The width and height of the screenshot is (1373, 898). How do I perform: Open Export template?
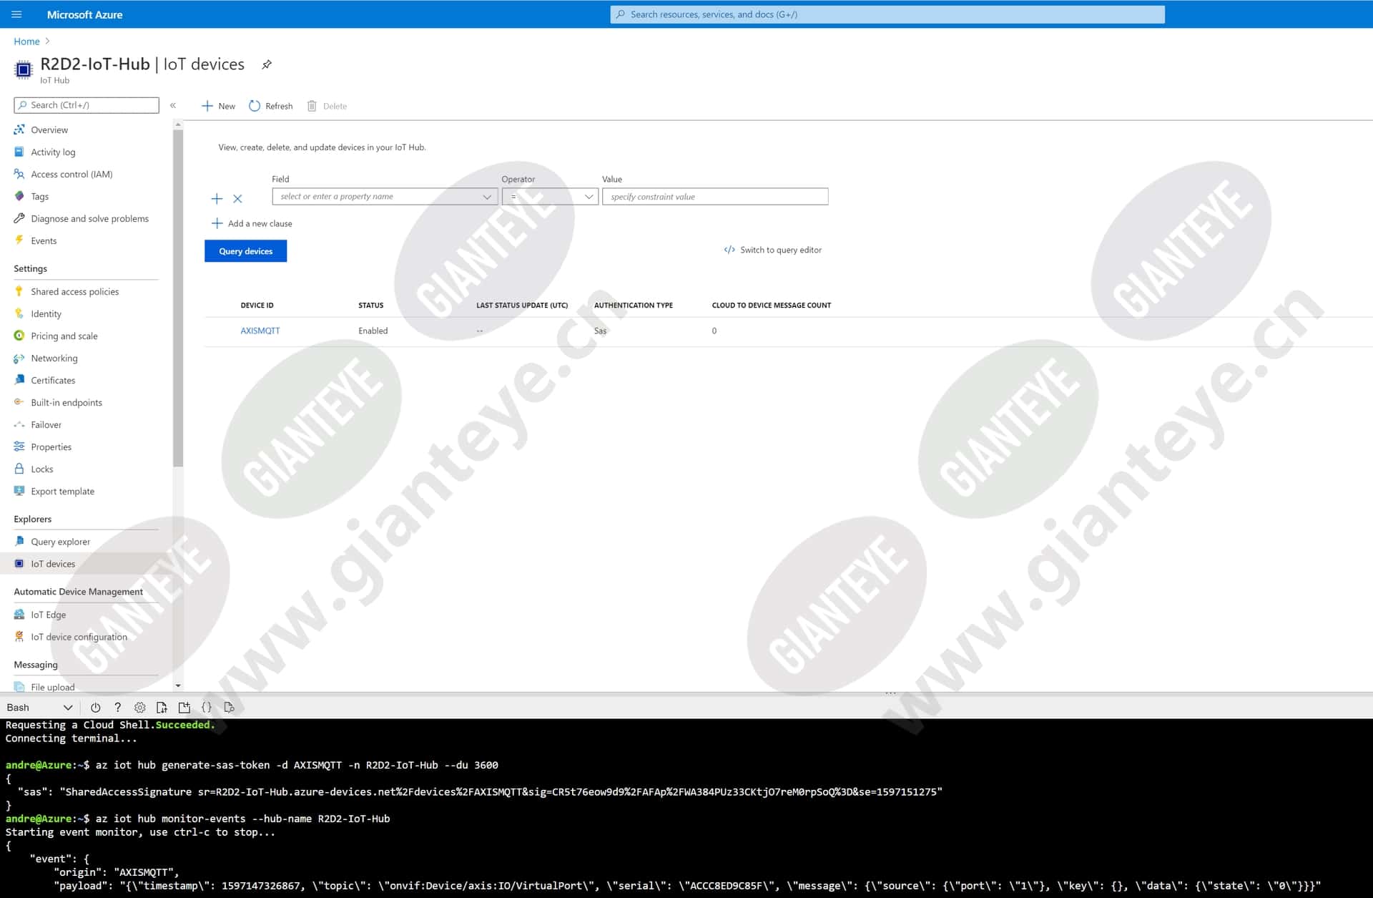[62, 491]
